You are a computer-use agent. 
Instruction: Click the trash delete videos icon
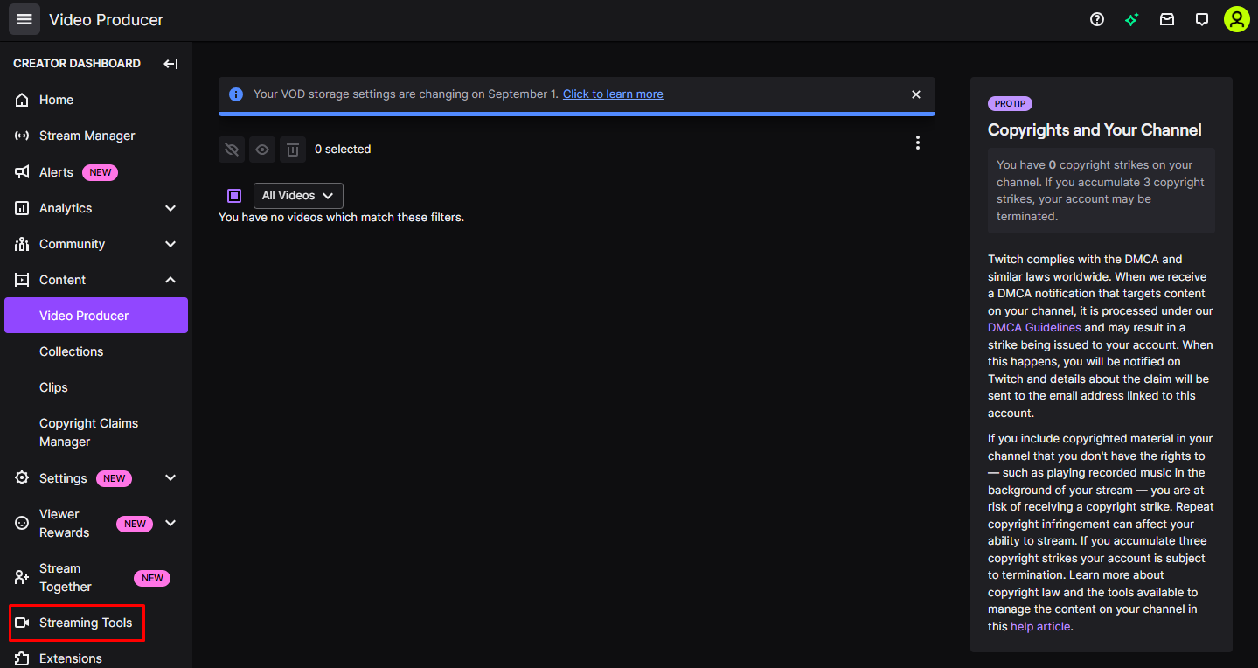pyautogui.click(x=293, y=150)
